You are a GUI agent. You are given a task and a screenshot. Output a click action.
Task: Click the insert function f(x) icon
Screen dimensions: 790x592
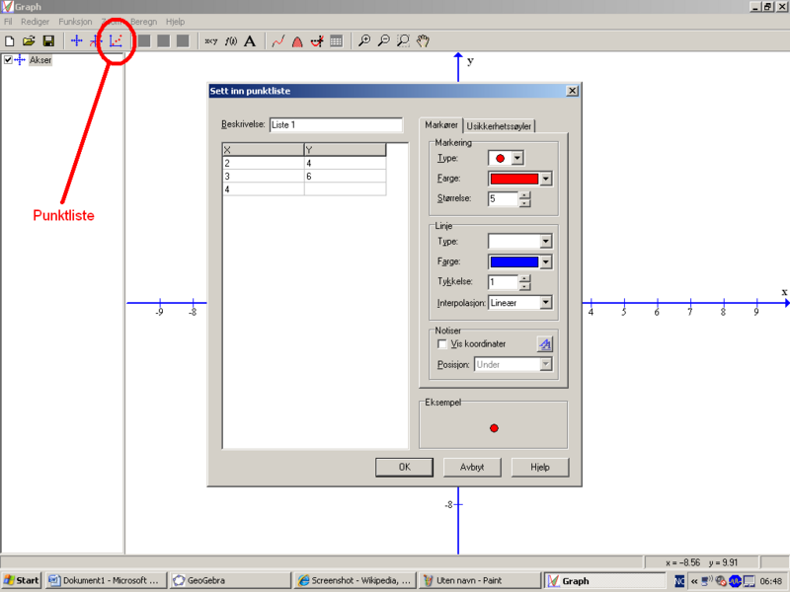(x=231, y=41)
